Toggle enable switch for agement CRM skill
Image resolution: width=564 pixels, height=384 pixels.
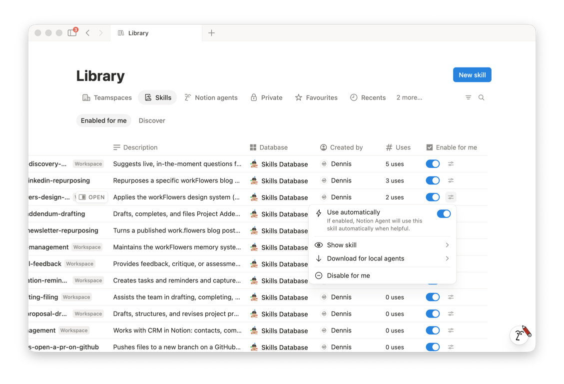point(433,330)
